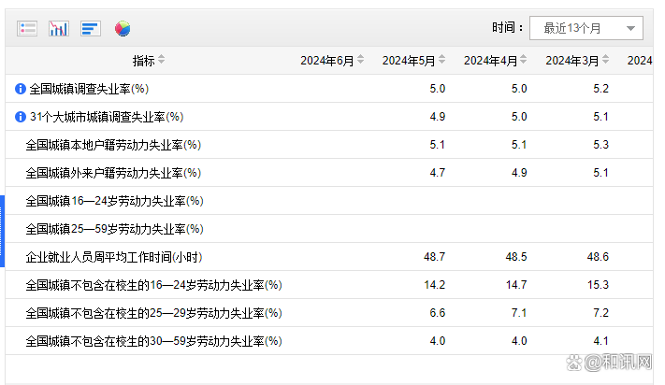Screen dimensions: 665x385
Task: Click the 48.7 value for 2024年5月
Action: pos(434,257)
